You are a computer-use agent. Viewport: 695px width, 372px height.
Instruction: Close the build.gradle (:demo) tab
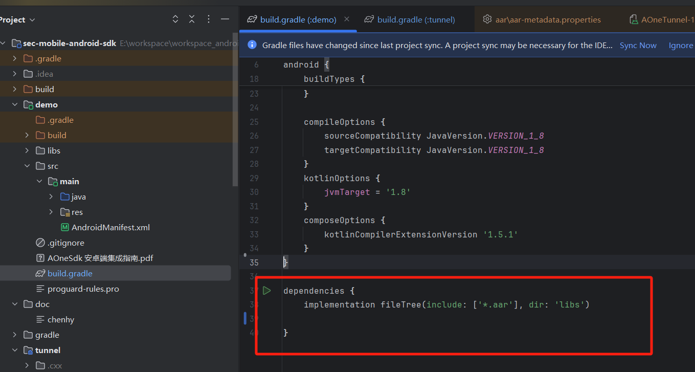[347, 19]
